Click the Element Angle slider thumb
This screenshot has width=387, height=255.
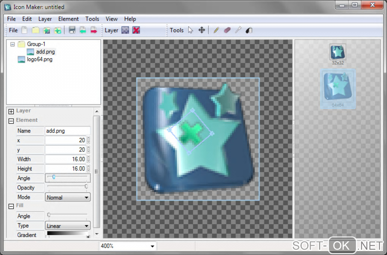pos(53,177)
